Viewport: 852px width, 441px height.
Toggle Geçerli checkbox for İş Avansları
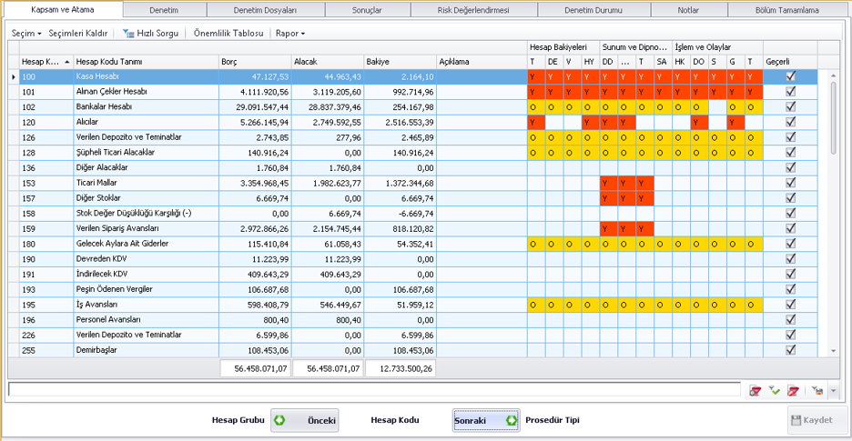[x=790, y=305]
